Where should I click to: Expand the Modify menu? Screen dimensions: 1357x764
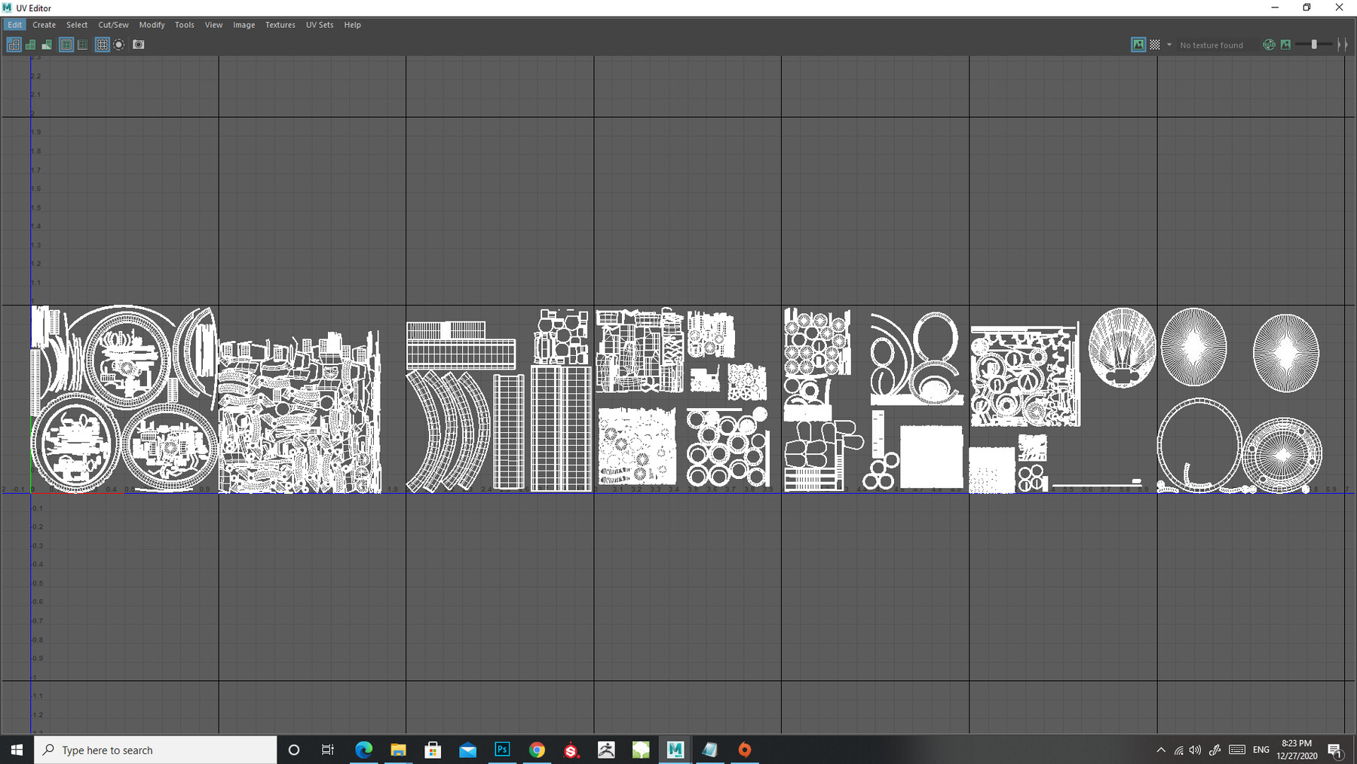[152, 25]
